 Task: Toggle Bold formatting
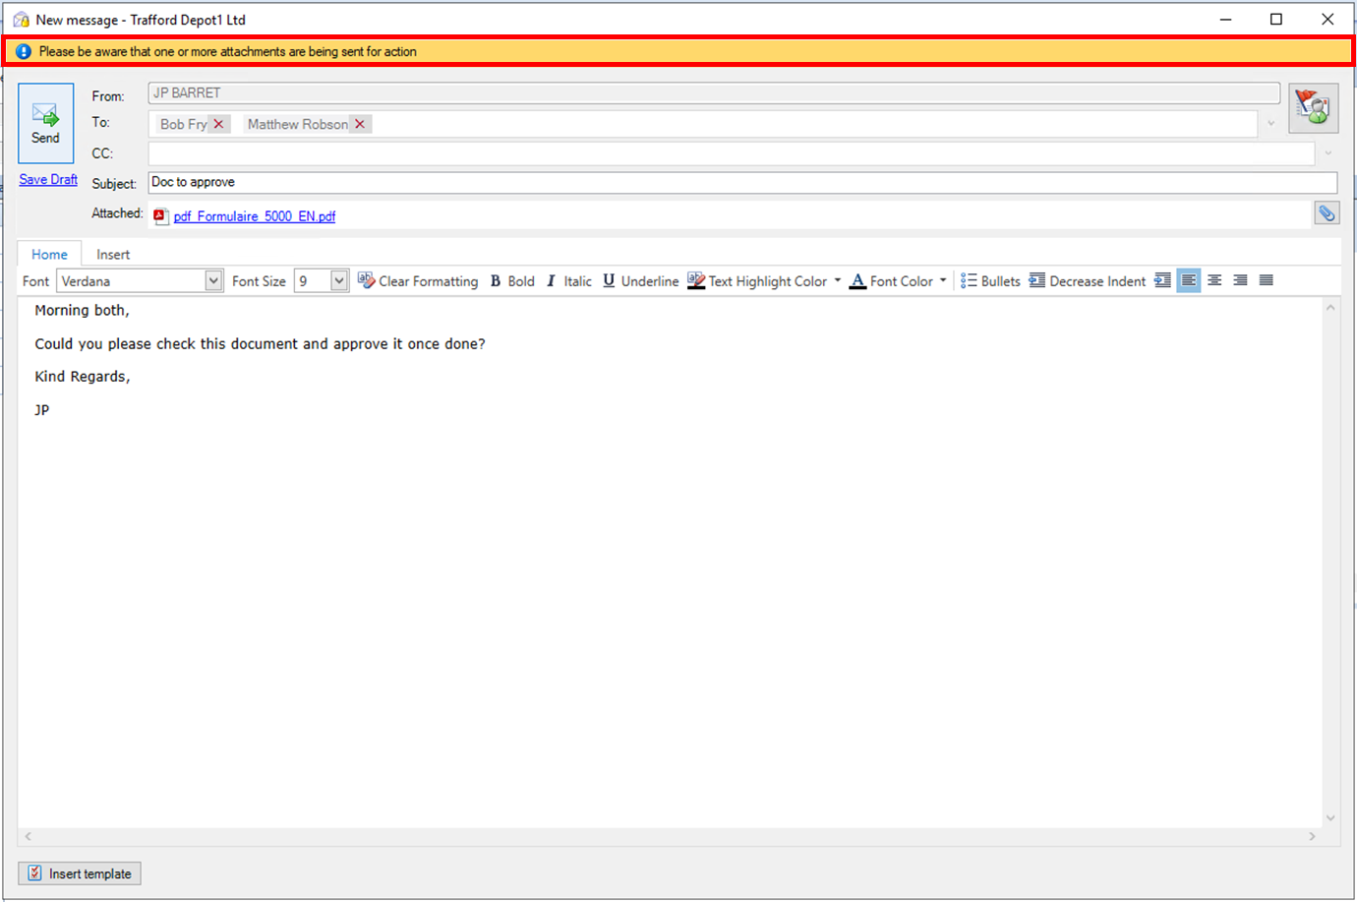pos(512,280)
